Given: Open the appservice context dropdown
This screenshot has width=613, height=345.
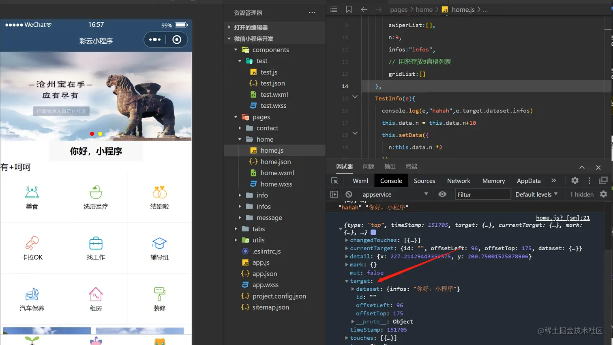Looking at the screenshot, I should point(395,194).
